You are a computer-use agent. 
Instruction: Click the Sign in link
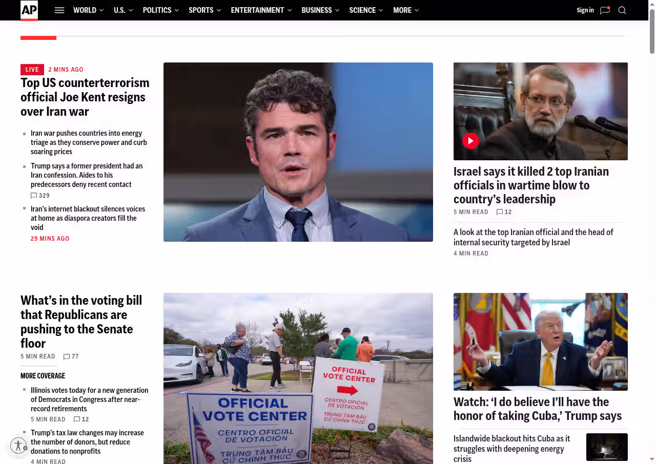pos(585,10)
